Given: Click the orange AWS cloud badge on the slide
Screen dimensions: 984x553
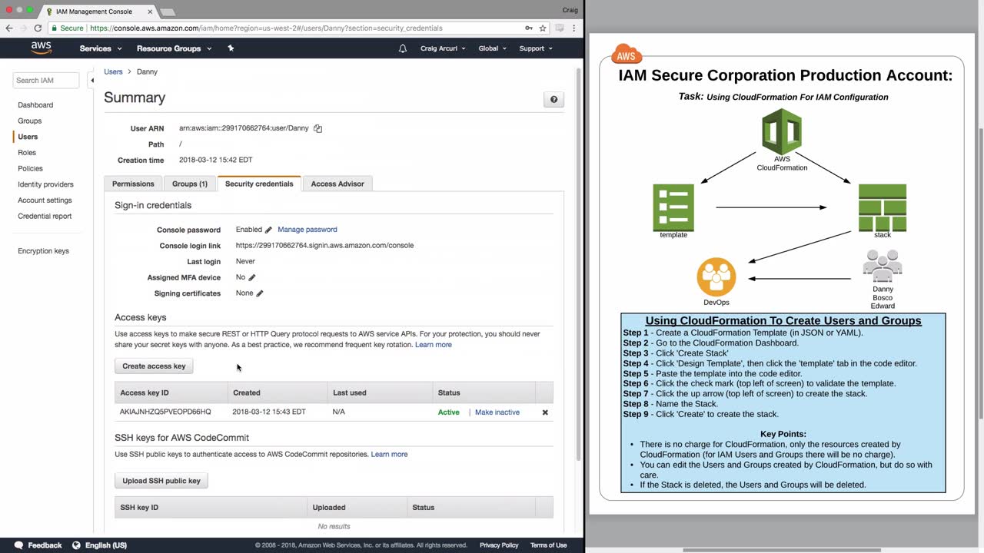Looking at the screenshot, I should tap(627, 55).
